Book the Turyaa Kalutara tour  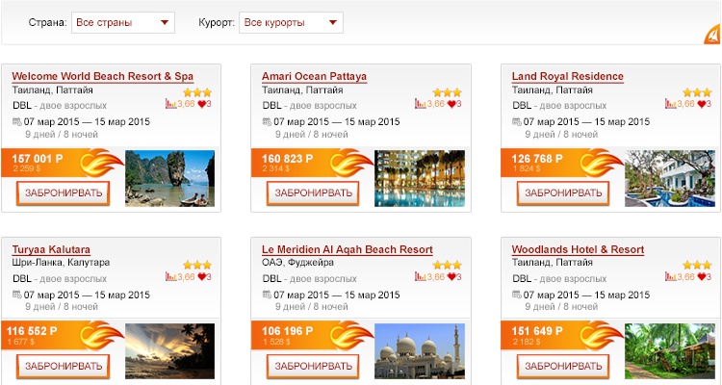tap(64, 366)
